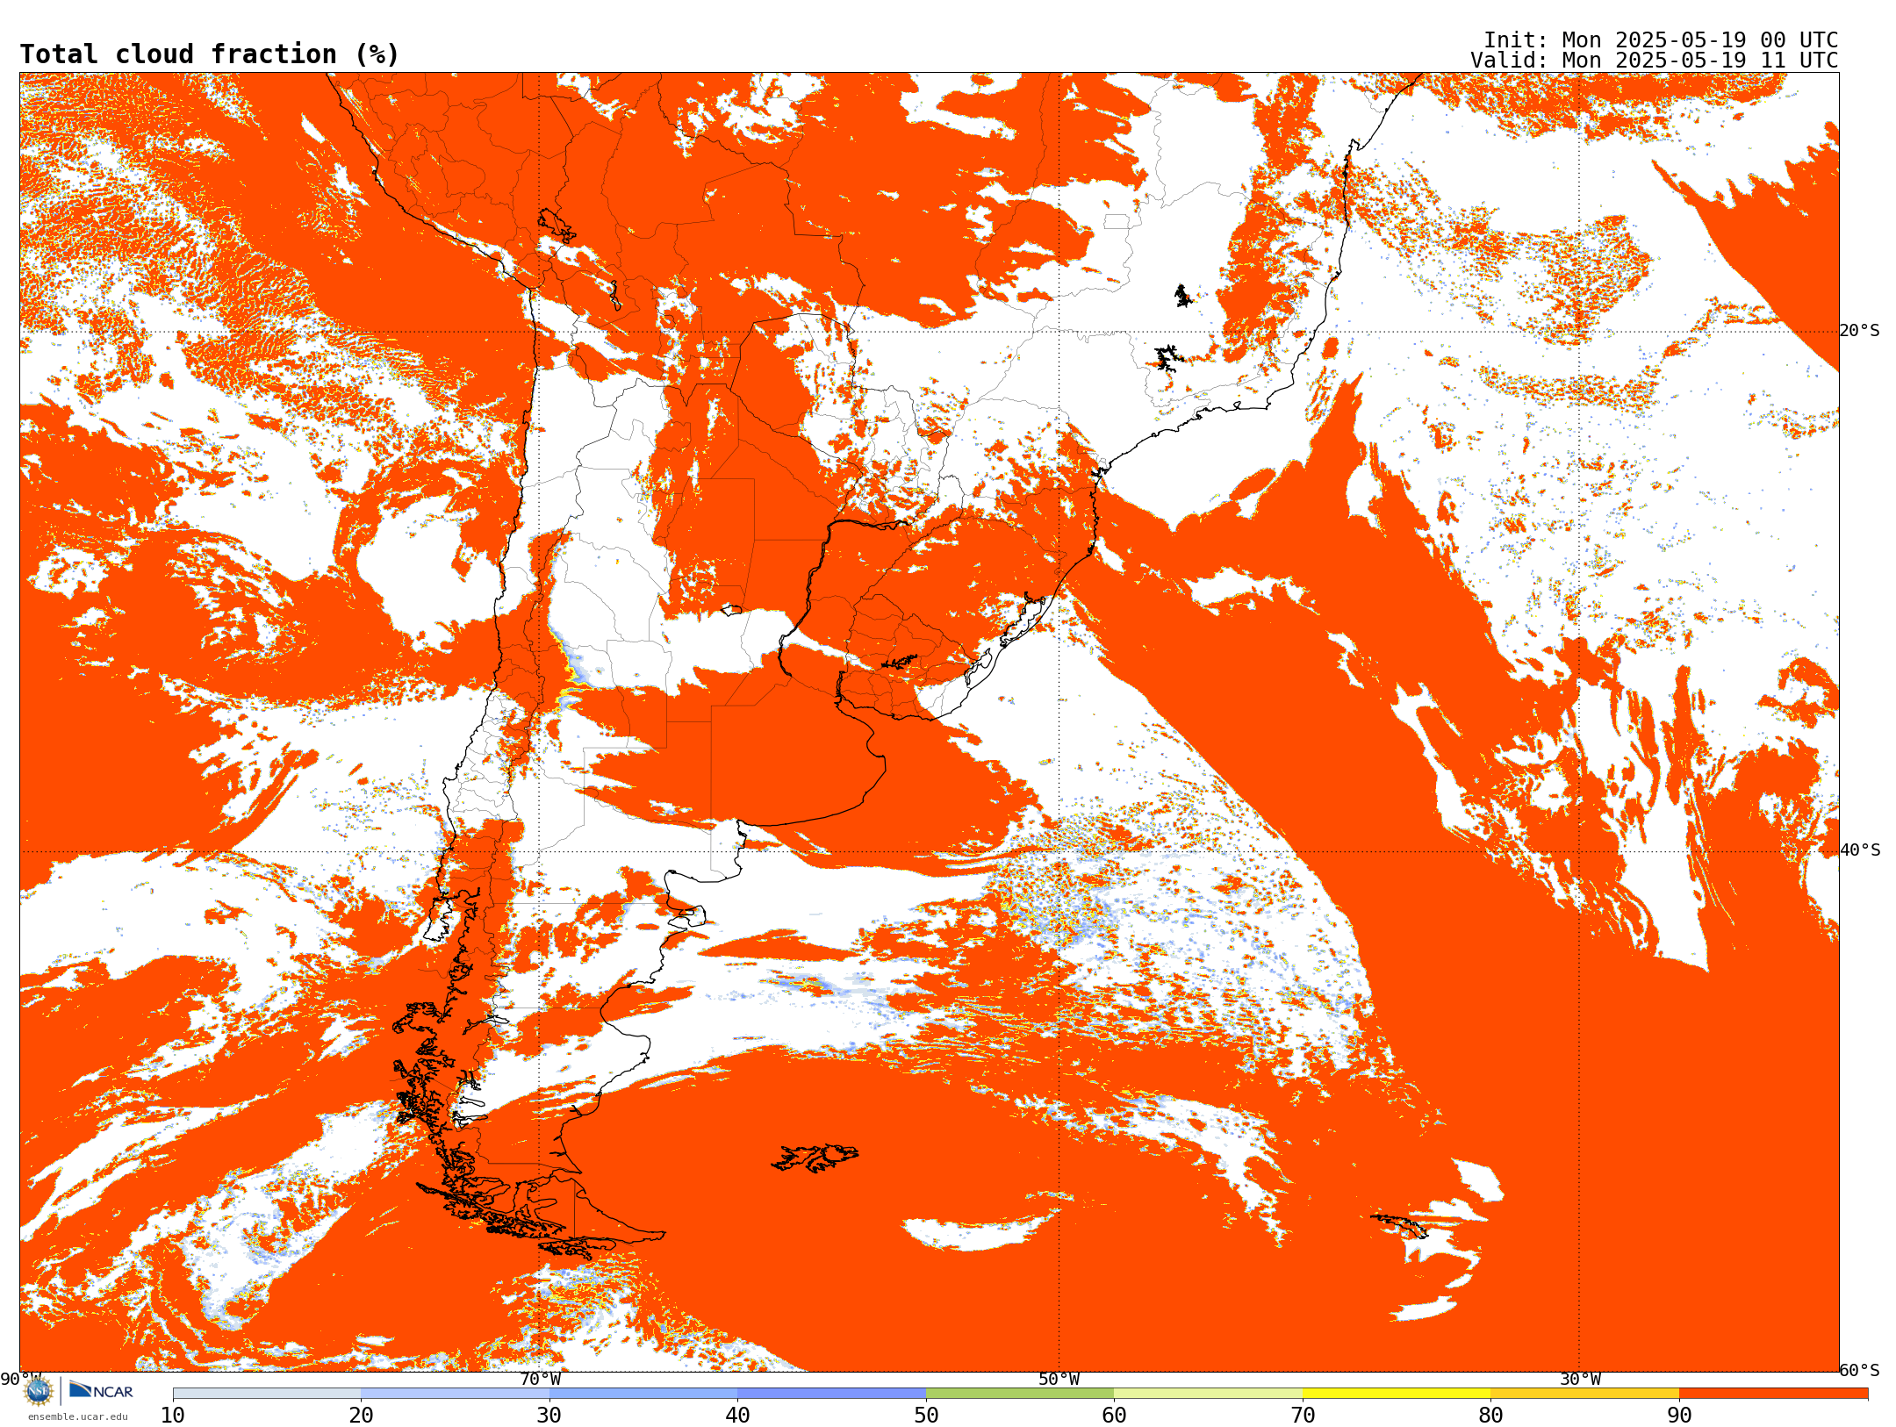1896x1427 pixels.
Task: Click the 50°W longitude label
Action: 1059,1380
